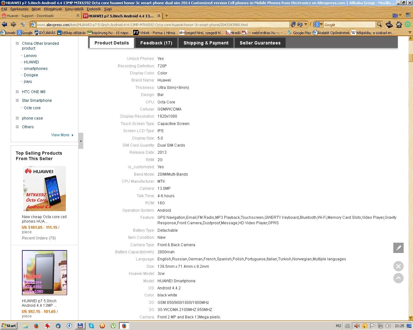Open the downloads toolbar icon
413x330 pixels.
pos(389,24)
